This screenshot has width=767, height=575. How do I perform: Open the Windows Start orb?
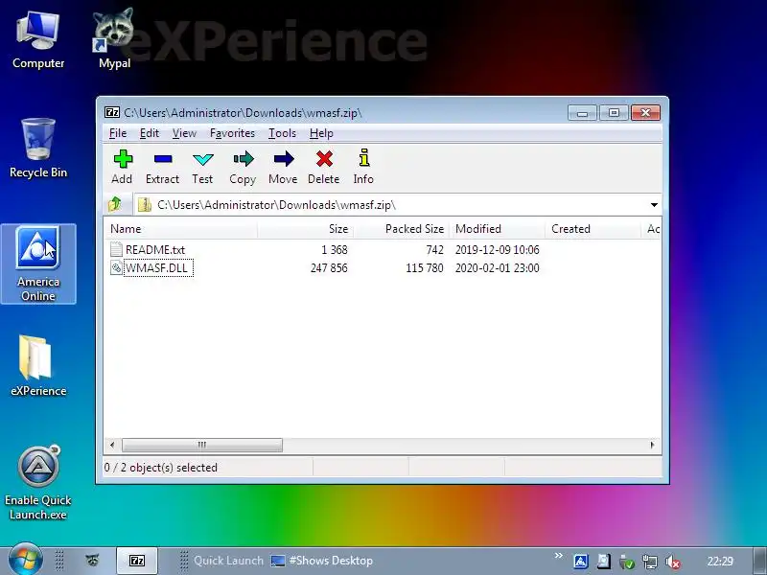(26, 560)
